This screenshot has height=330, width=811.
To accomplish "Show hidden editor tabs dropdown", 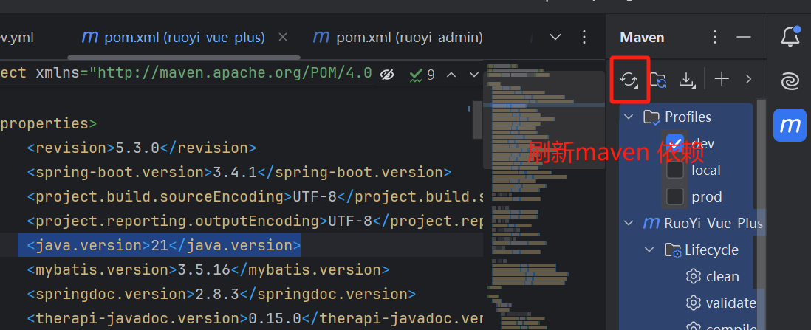I will tap(555, 37).
